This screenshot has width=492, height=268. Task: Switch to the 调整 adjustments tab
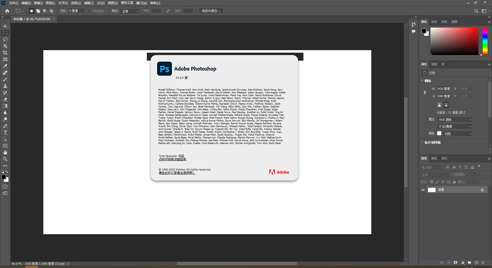[434, 64]
